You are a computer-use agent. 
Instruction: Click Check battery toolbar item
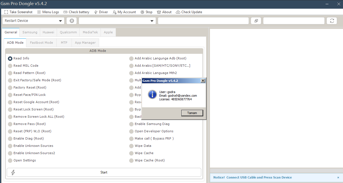76,12
